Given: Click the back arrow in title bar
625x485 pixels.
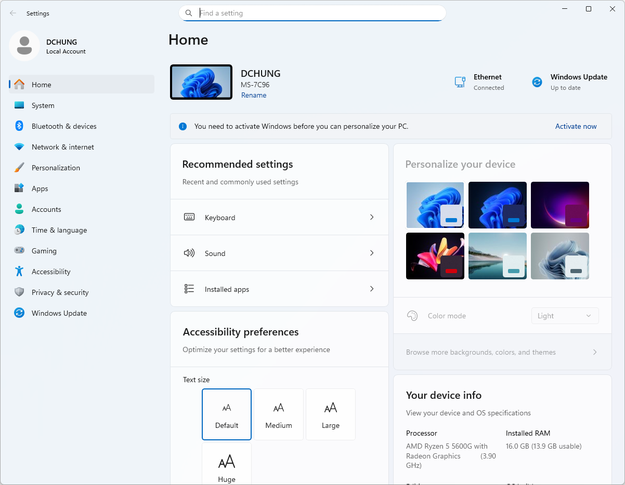Looking at the screenshot, I should pos(13,14).
